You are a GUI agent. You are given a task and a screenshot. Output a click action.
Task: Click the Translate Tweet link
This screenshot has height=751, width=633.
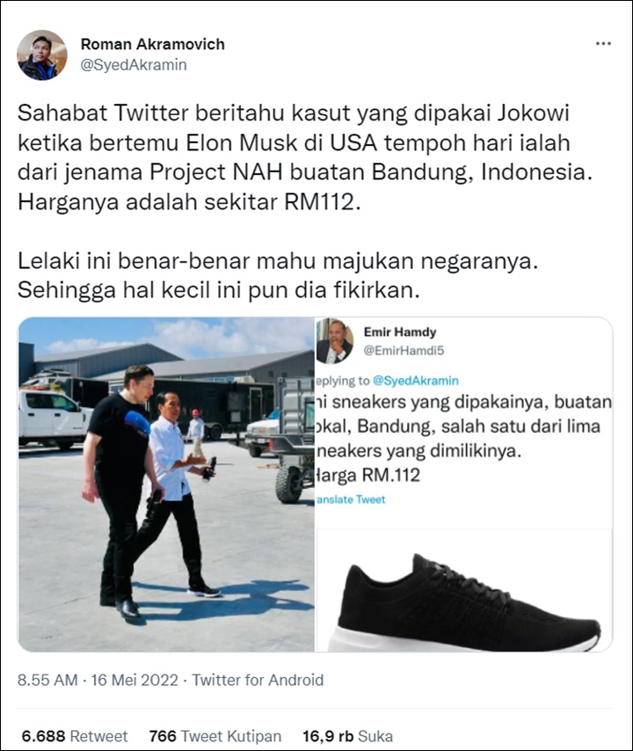tap(351, 499)
